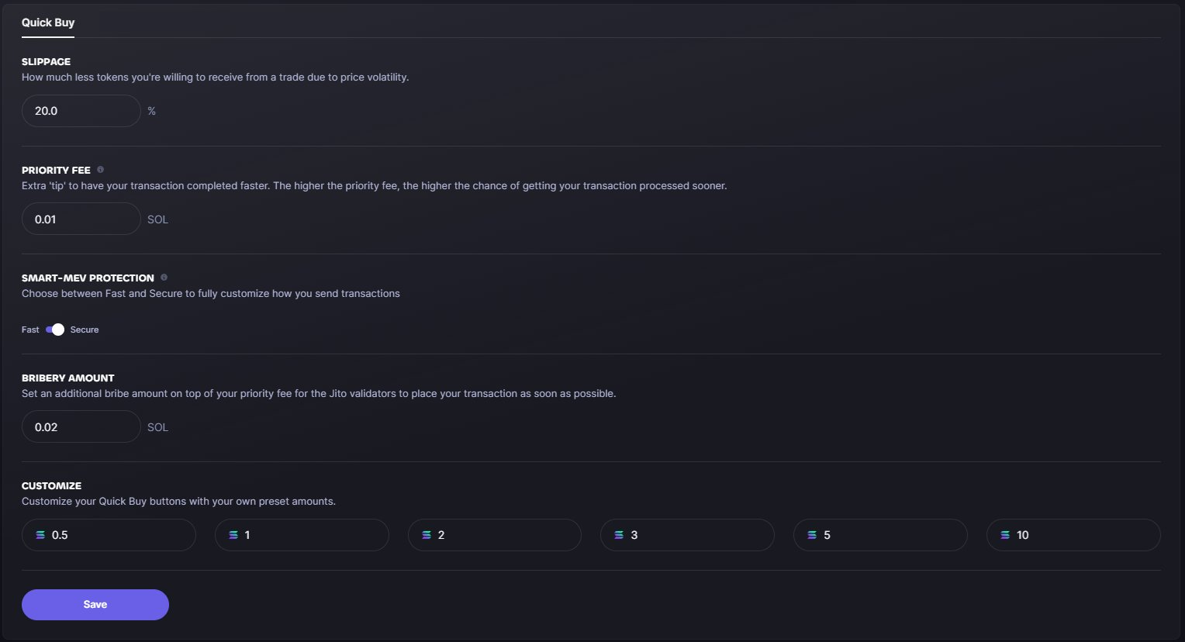Click the Smart-MEV Protection info icon
Image resolution: width=1185 pixels, height=642 pixels.
point(164,278)
